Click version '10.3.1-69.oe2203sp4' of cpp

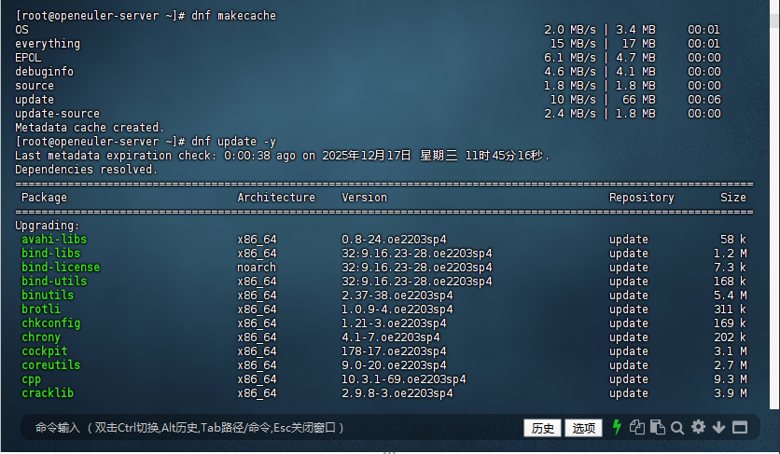click(404, 378)
